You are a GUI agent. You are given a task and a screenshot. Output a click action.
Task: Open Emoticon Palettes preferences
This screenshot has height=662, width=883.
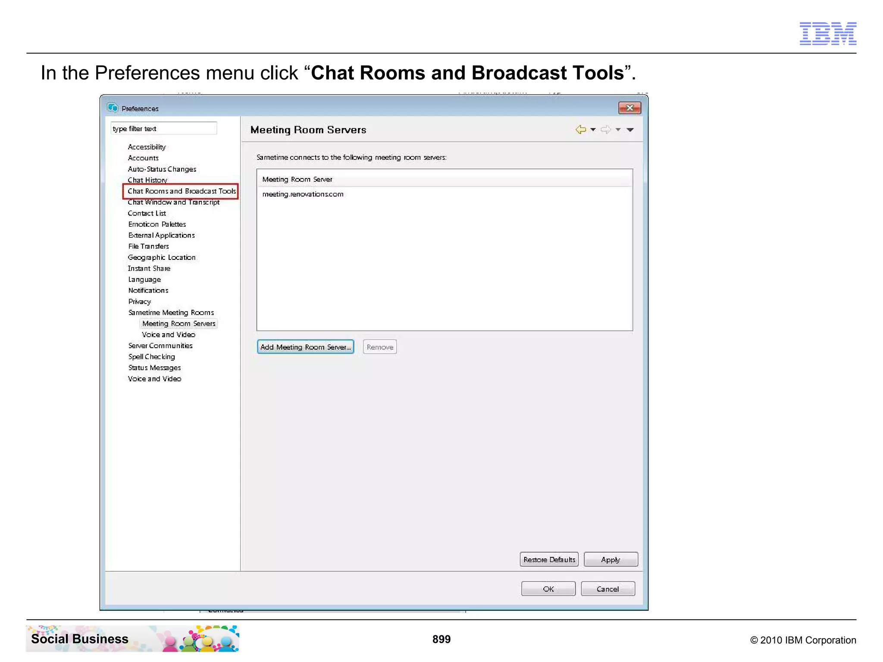tap(157, 224)
